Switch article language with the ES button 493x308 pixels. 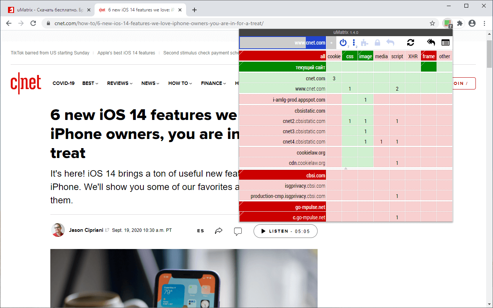(201, 231)
